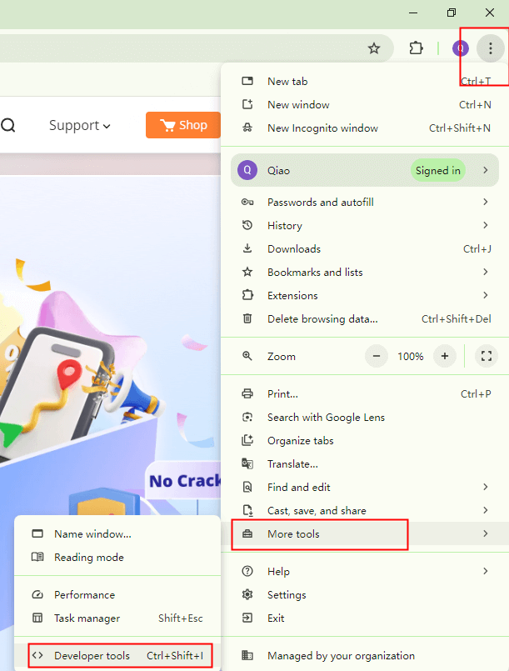This screenshot has width=509, height=671.
Task: Open Task manager from More tools
Action: [87, 618]
